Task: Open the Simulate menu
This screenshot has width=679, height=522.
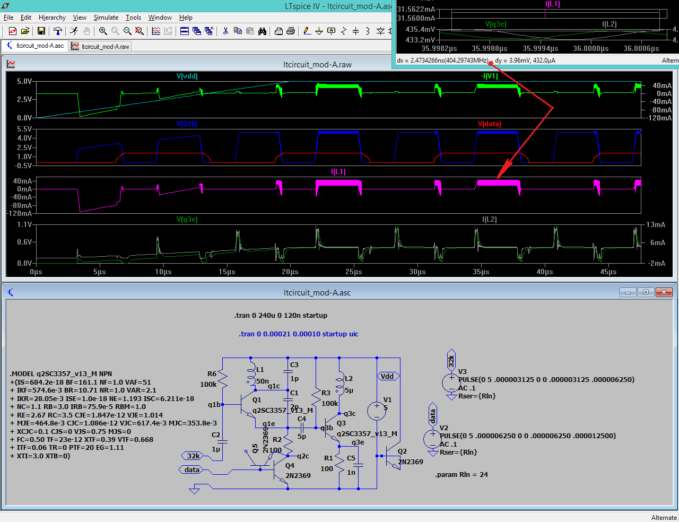Action: pos(106,18)
